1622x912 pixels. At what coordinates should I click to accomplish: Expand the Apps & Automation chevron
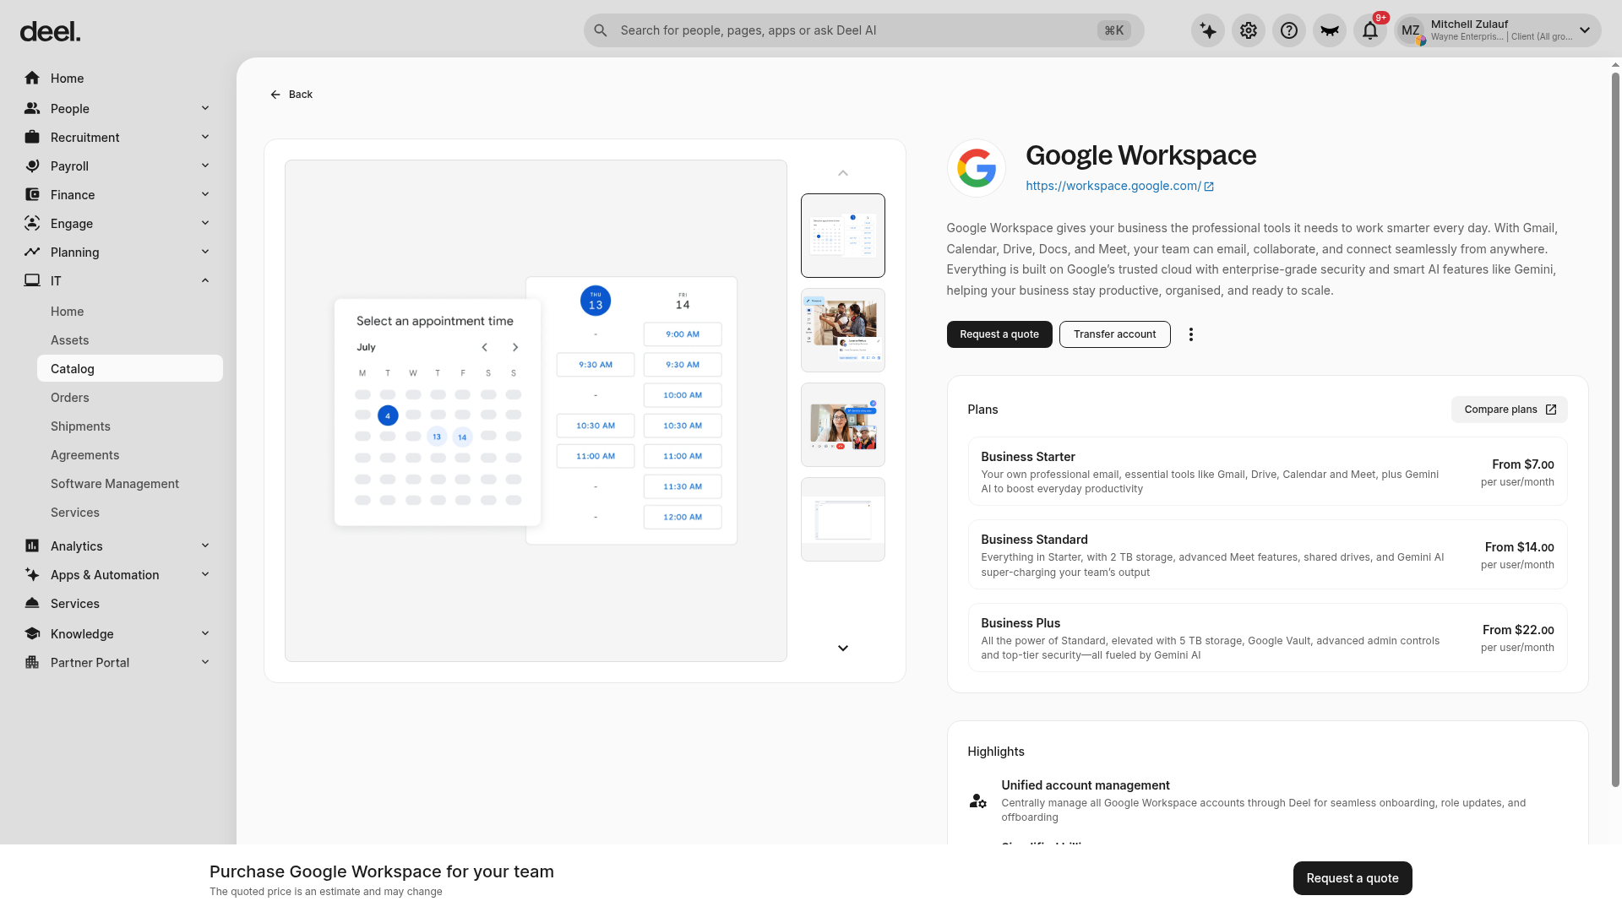(x=205, y=574)
